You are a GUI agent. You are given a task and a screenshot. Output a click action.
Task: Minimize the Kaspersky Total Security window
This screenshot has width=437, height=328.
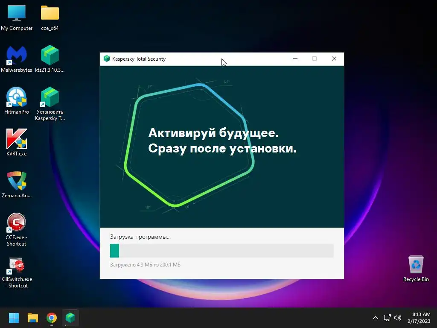coord(295,59)
